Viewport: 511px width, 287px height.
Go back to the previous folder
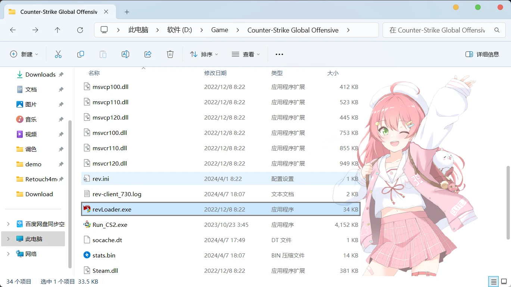click(13, 30)
